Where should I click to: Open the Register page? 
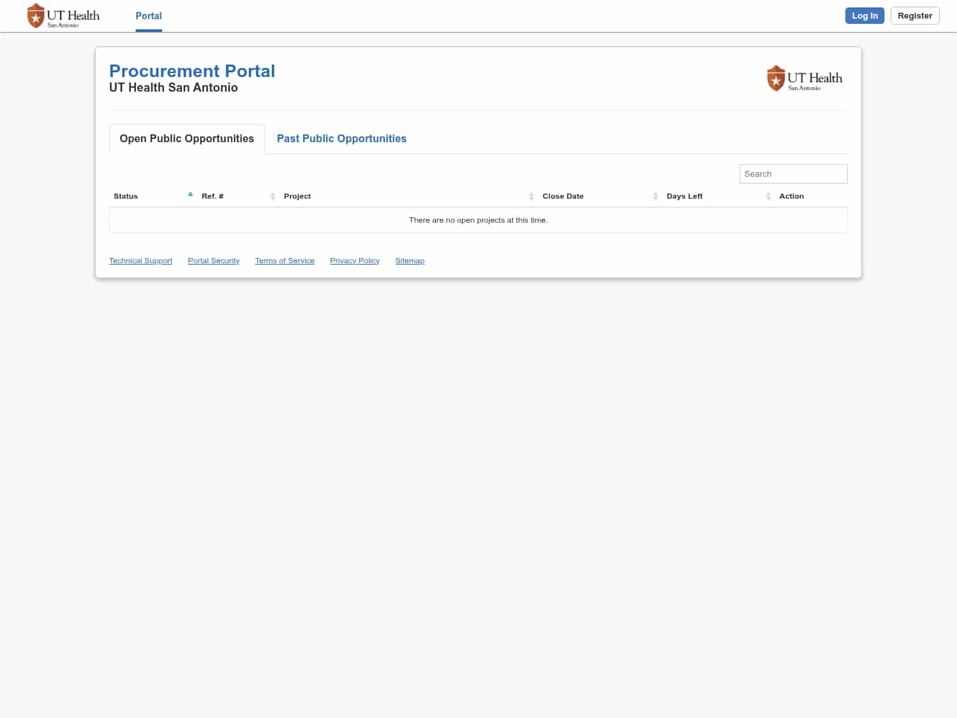point(914,15)
